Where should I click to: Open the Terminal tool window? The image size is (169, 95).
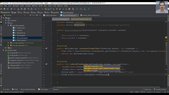(x=55, y=89)
